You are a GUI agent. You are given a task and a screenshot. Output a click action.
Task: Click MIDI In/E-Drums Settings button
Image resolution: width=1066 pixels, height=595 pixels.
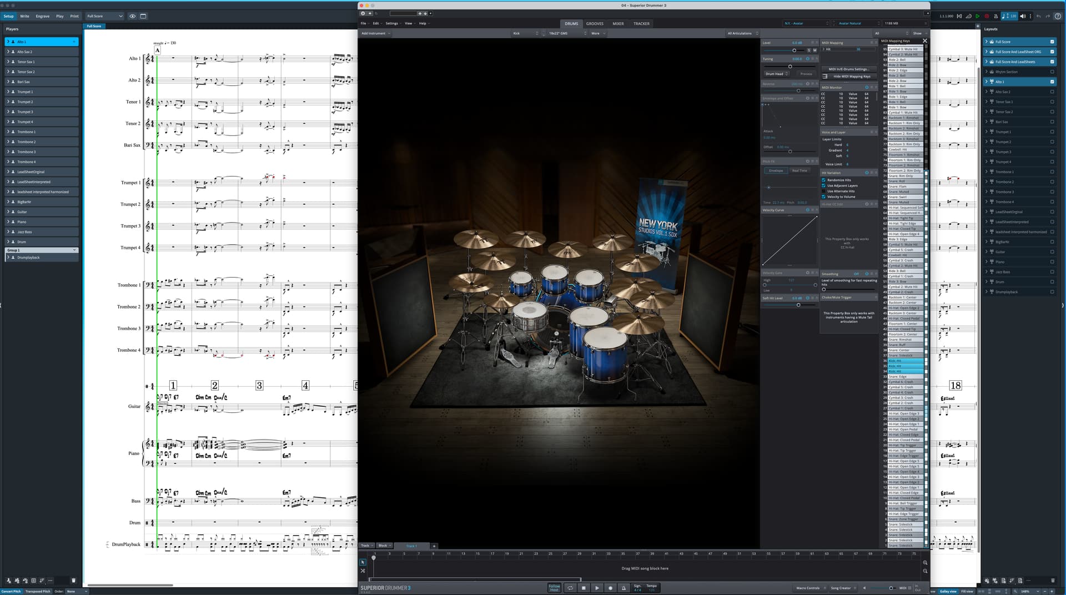tap(848, 69)
